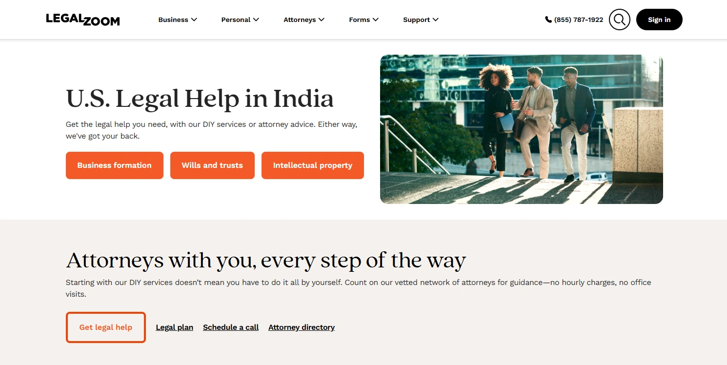The image size is (727, 365).
Task: Click the LegalZoom logo
Action: point(83,20)
